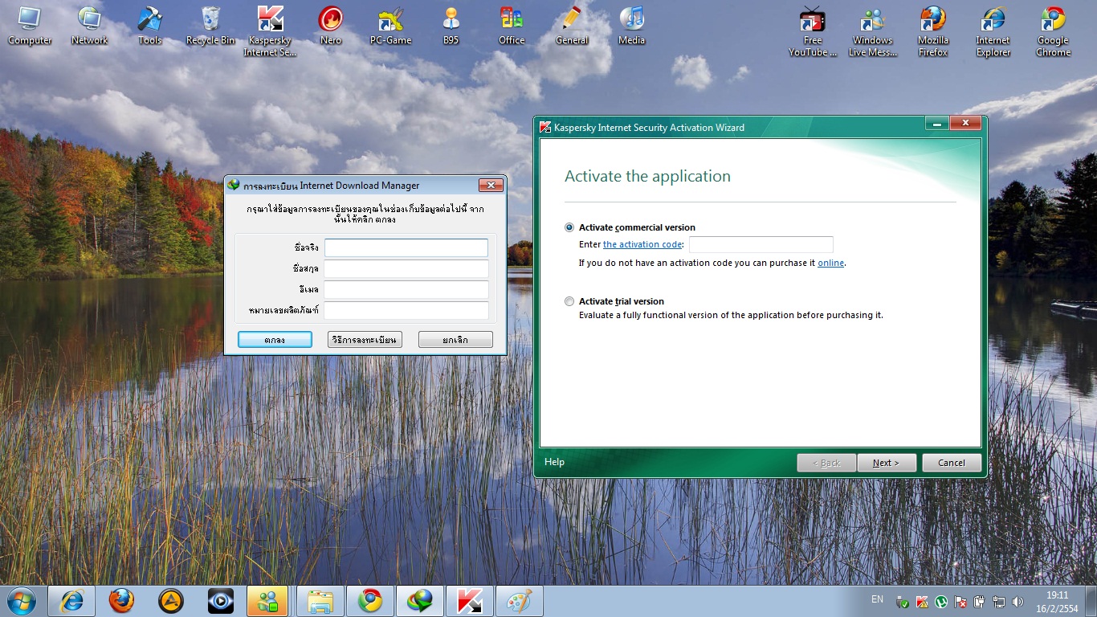Open the Action Center flag tray icon

click(960, 602)
